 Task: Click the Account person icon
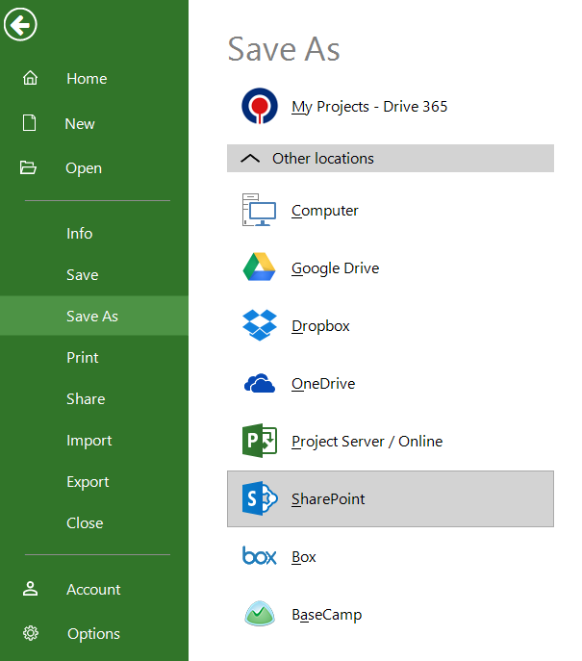click(30, 589)
